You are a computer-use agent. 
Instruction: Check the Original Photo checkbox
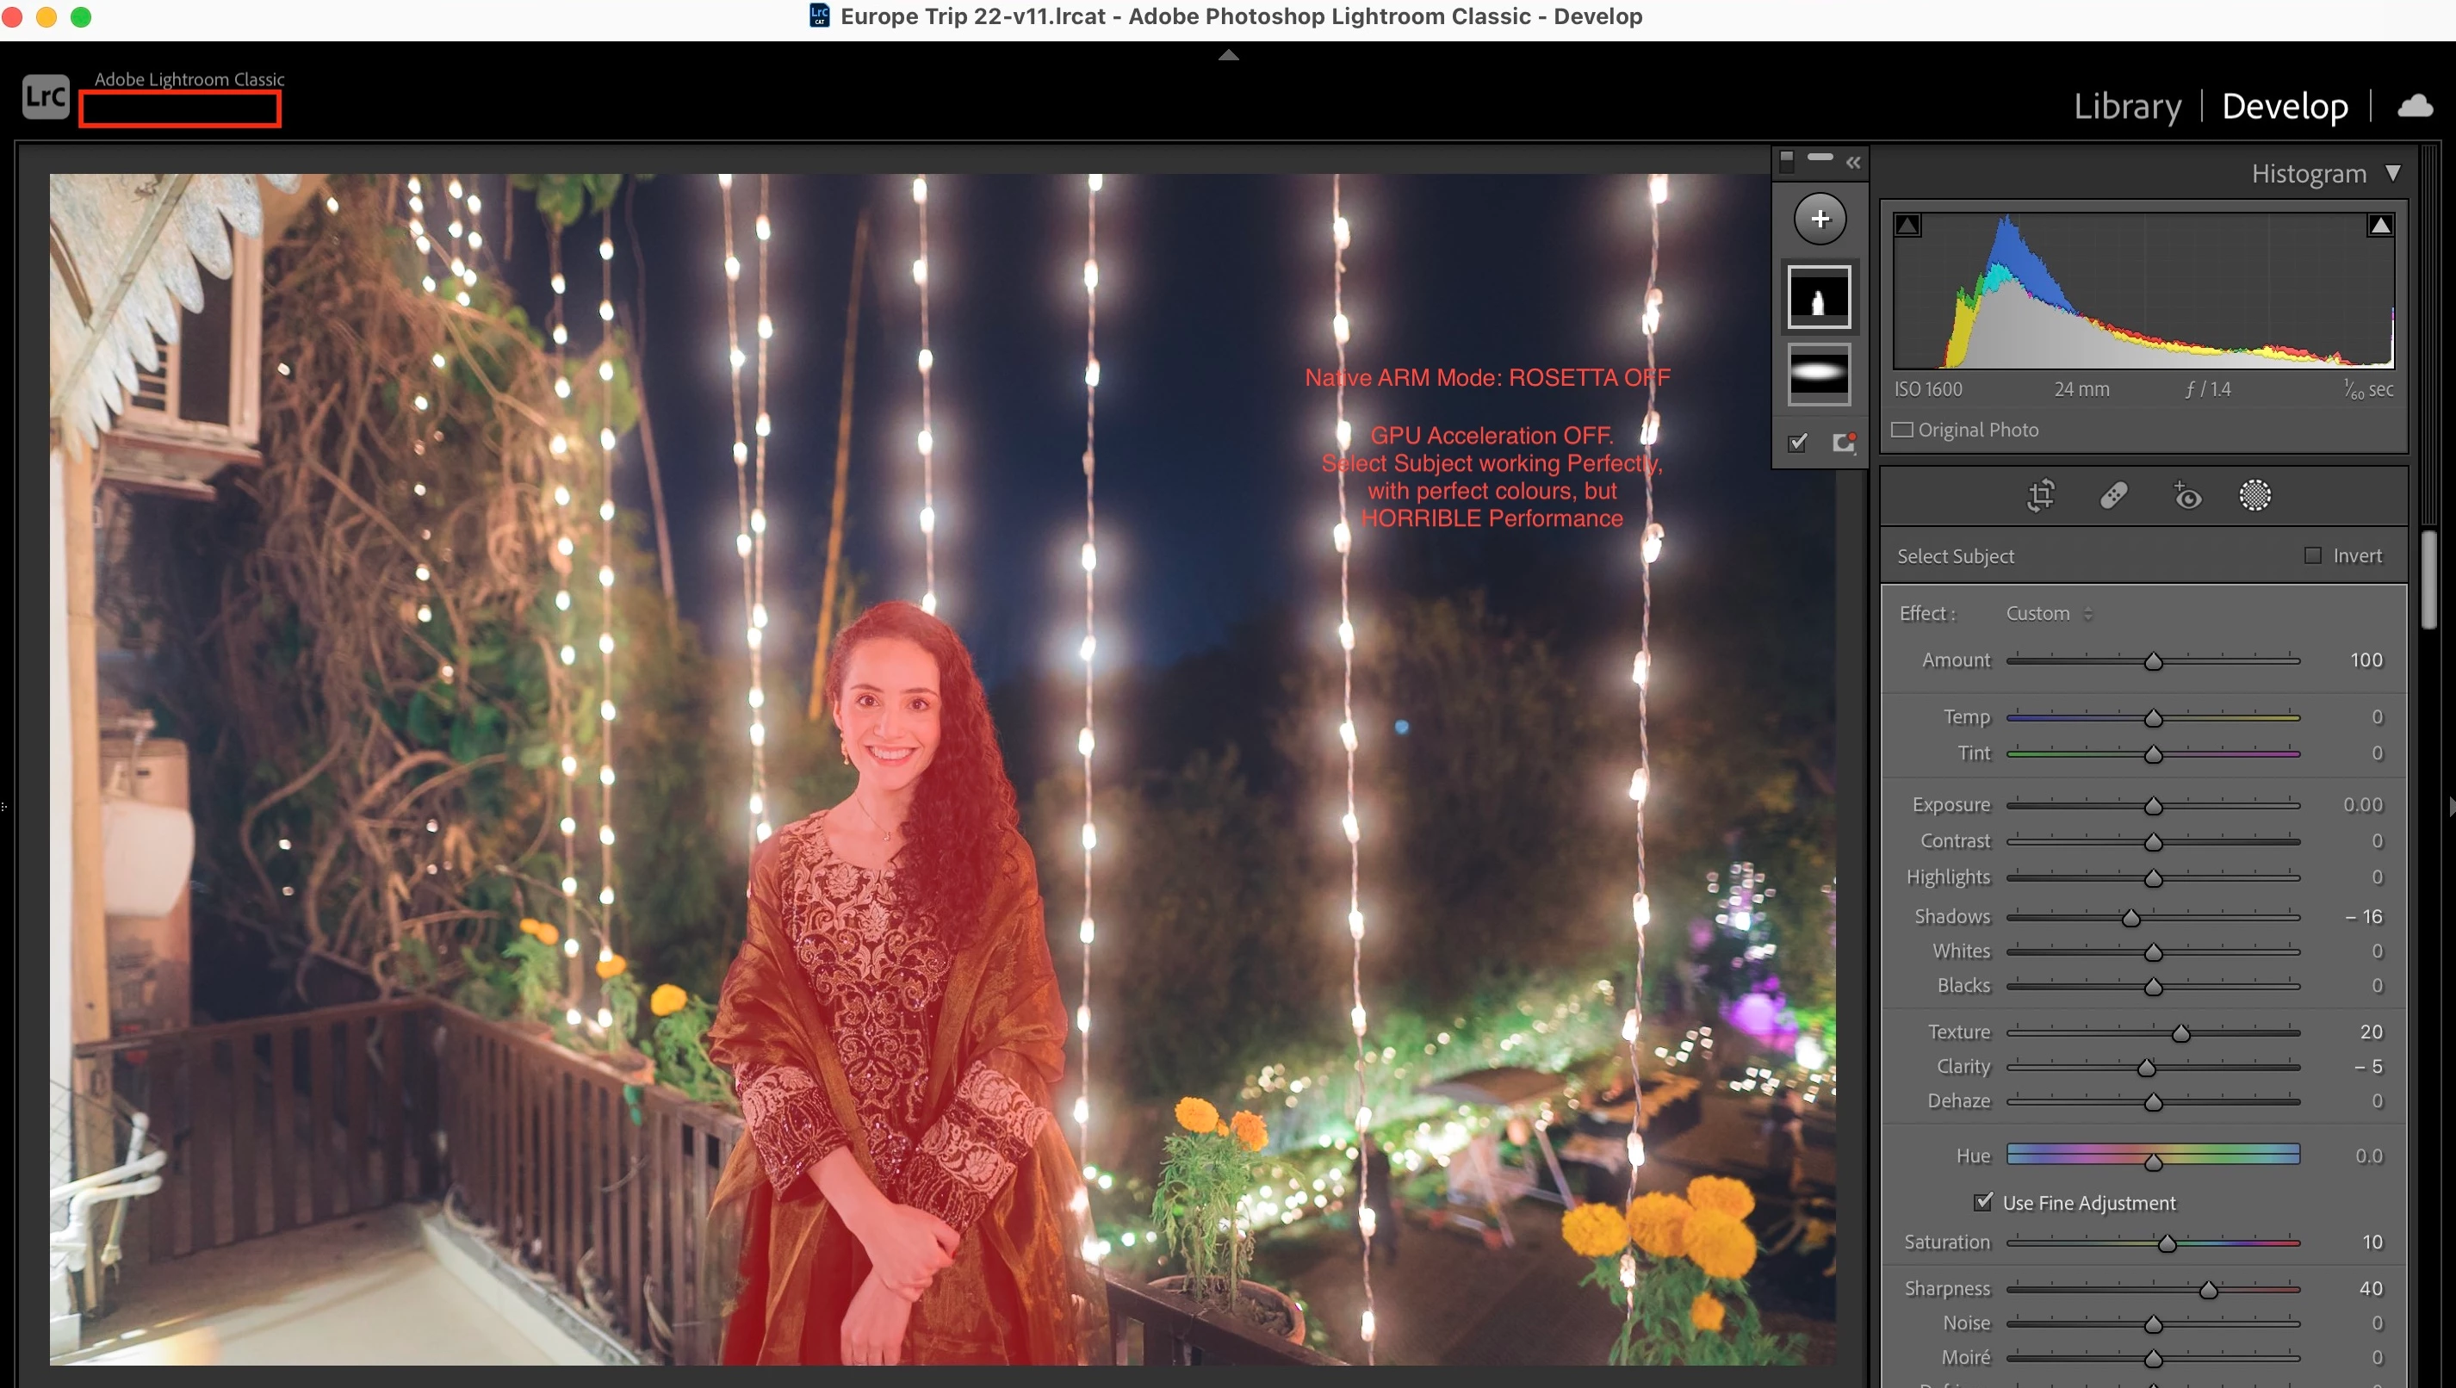(1902, 430)
